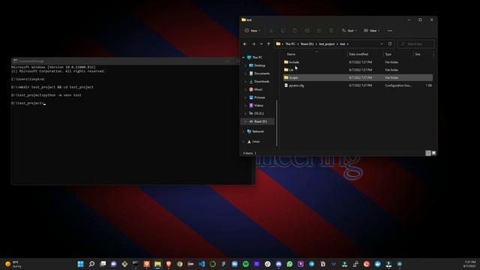Open taskbar Search magnifier icon
Image resolution: width=480 pixels, height=270 pixels.
91,264
